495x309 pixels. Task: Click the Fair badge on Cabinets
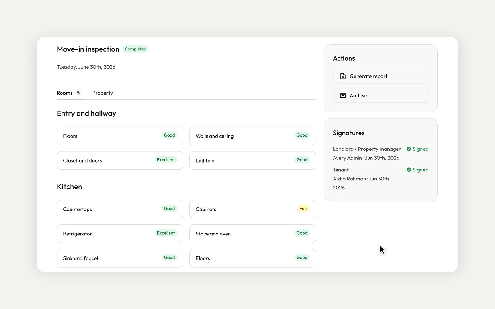coord(303,208)
